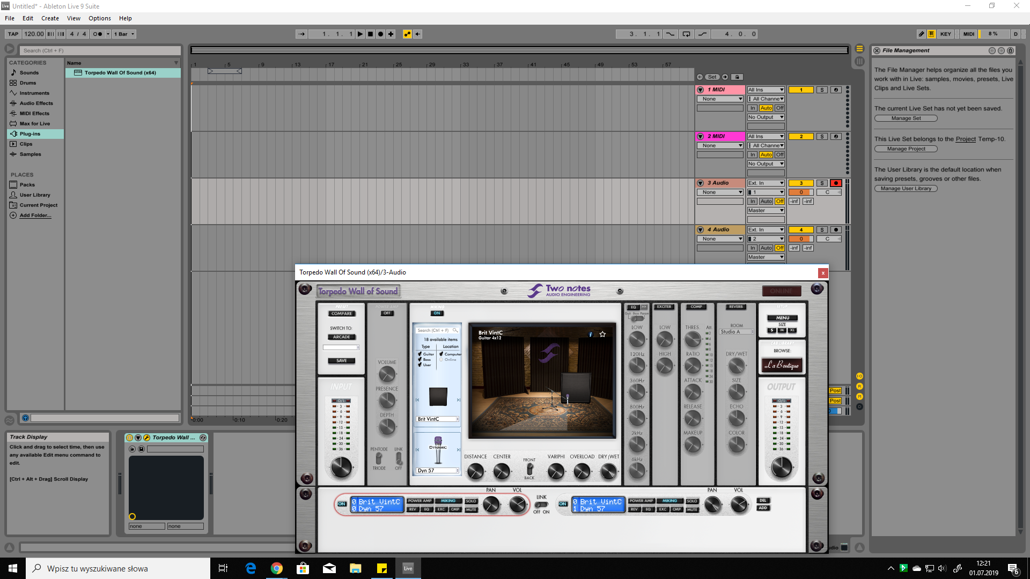Open the 1 Bar quantization dropdown
The image size is (1030, 579).
click(124, 34)
